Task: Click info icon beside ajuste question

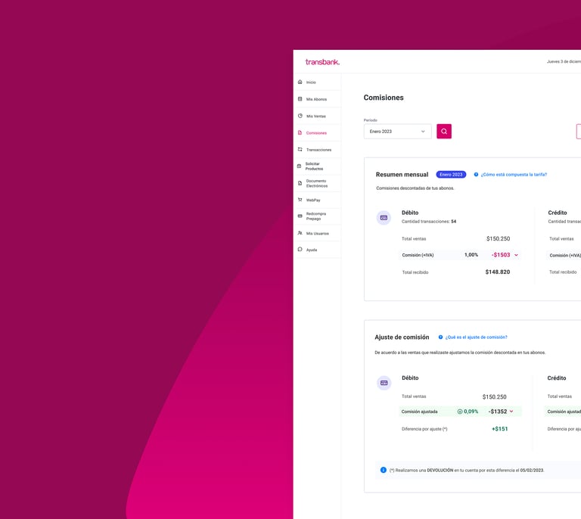Action: (x=440, y=337)
